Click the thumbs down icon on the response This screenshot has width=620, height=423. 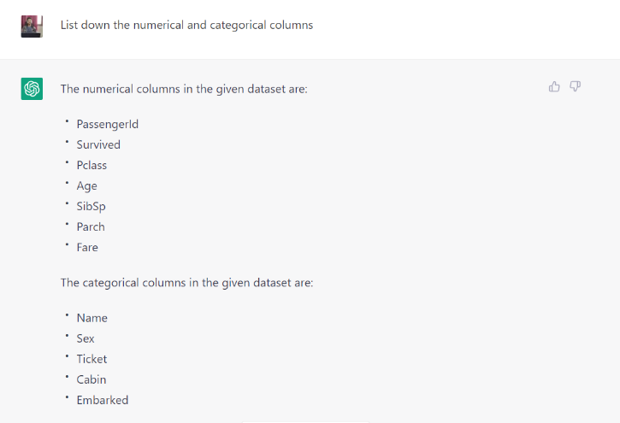coord(576,86)
